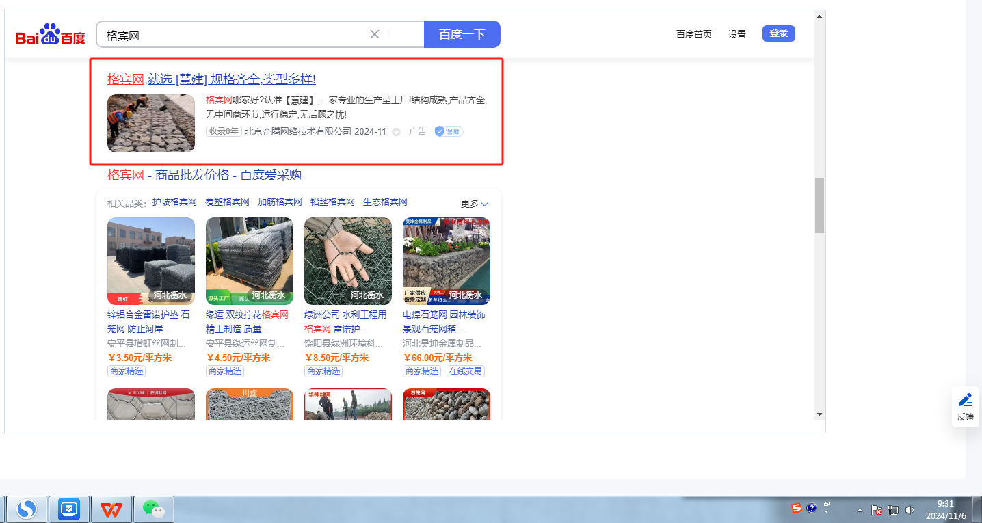Open the ¥3.50 gabion product image

click(x=151, y=261)
